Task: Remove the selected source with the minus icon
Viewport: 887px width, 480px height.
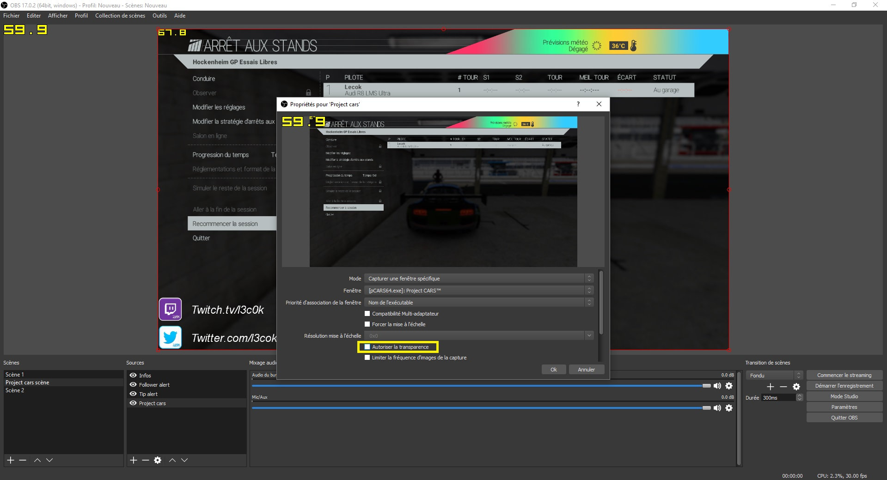Action: coord(146,460)
